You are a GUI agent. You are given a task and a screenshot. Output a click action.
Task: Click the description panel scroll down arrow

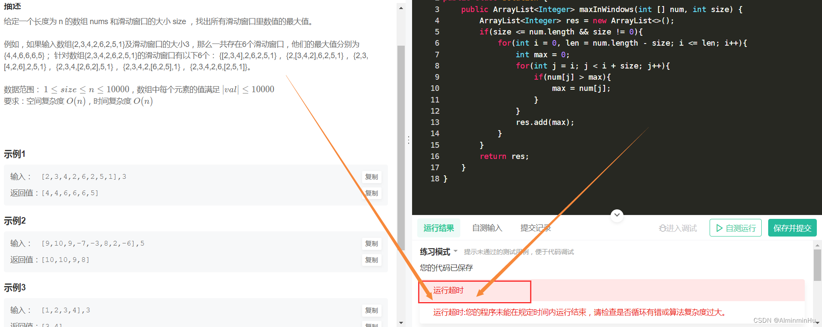(x=401, y=322)
